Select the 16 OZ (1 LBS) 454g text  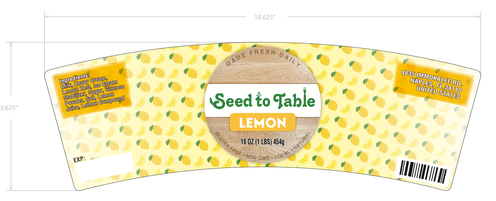[262, 142]
